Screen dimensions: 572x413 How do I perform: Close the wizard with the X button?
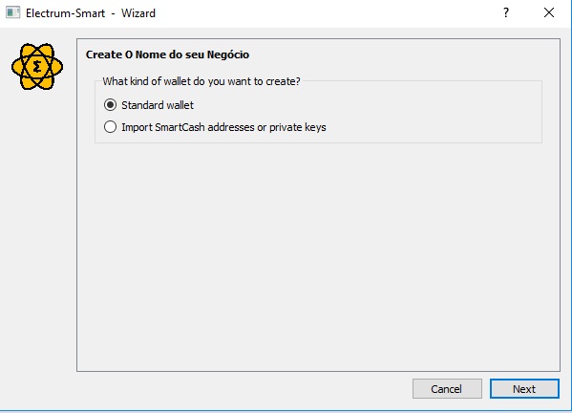(549, 12)
